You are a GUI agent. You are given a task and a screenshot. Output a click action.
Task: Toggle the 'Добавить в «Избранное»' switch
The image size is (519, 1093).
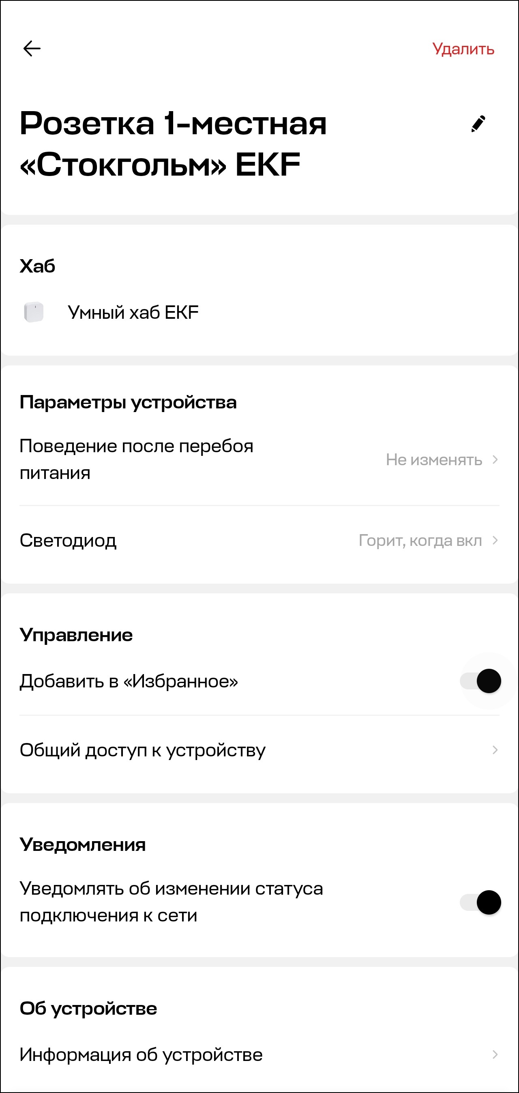[481, 681]
